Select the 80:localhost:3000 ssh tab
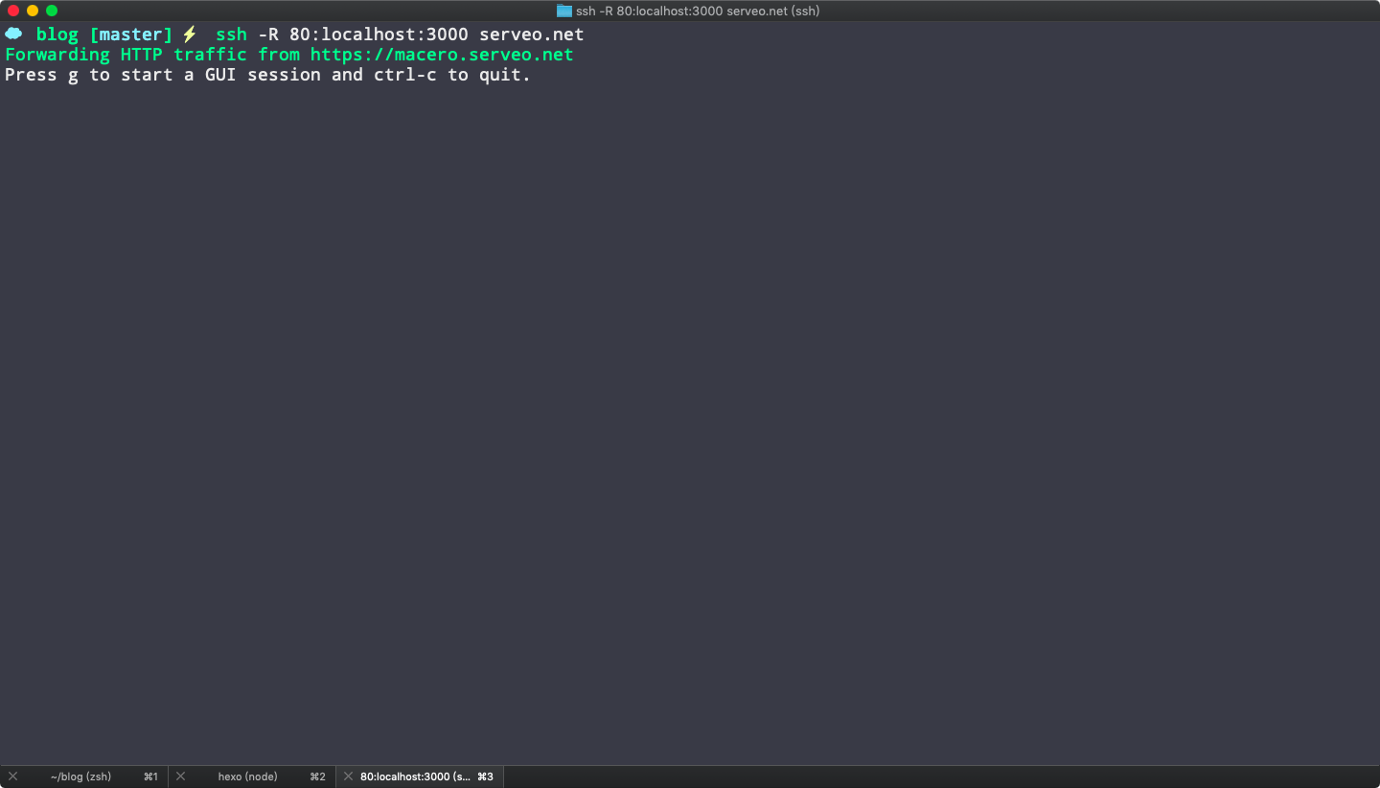1380x788 pixels. (x=417, y=776)
